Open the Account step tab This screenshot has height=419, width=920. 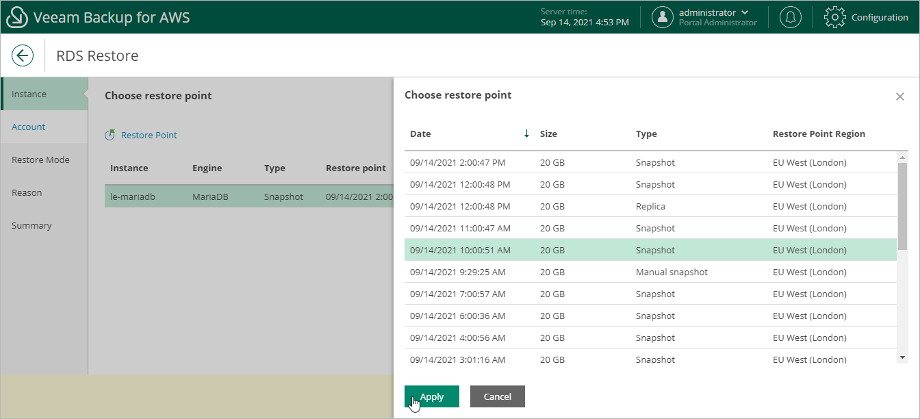pos(44,127)
